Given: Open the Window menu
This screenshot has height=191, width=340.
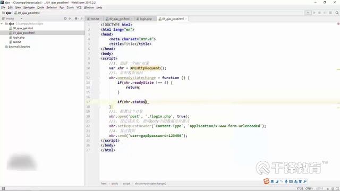Looking at the screenshot, I should coord(89,7).
